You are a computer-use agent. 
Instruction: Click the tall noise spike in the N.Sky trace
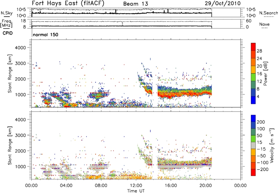point(116,11)
